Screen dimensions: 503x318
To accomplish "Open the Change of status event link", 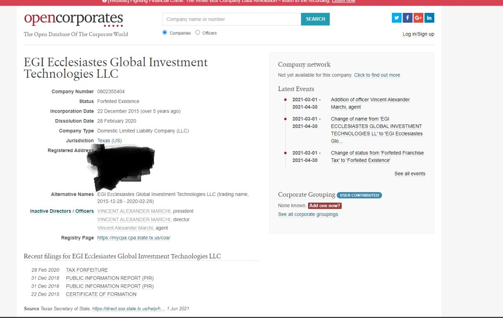I will [377, 156].
